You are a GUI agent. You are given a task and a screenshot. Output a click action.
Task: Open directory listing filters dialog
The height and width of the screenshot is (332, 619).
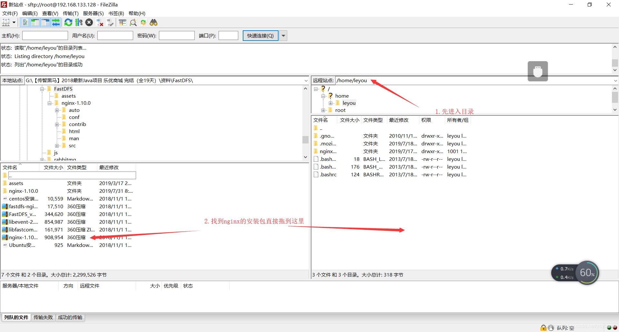point(123,22)
